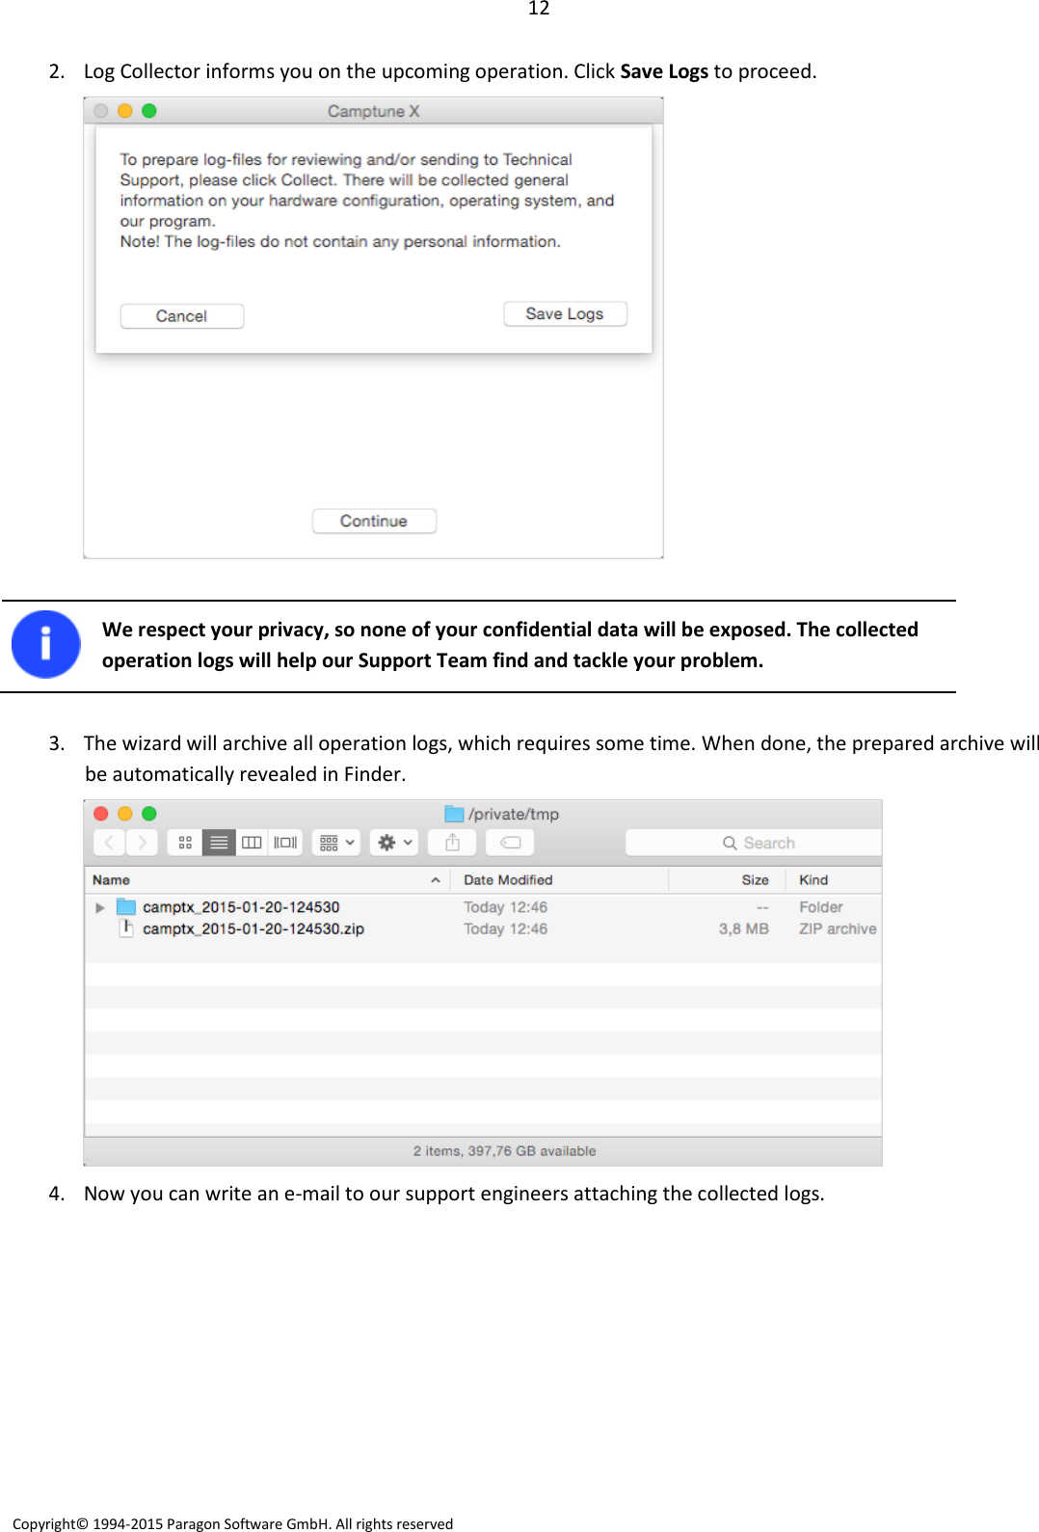Switch Finder to cover flow view
Screen dimensions: 1039x1532
click(x=285, y=843)
